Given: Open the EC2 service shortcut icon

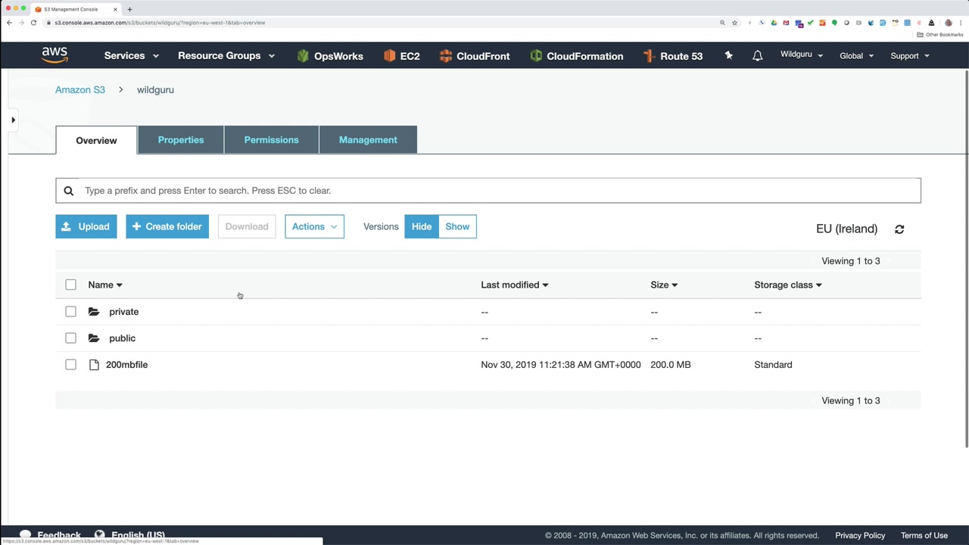Looking at the screenshot, I should tap(389, 56).
